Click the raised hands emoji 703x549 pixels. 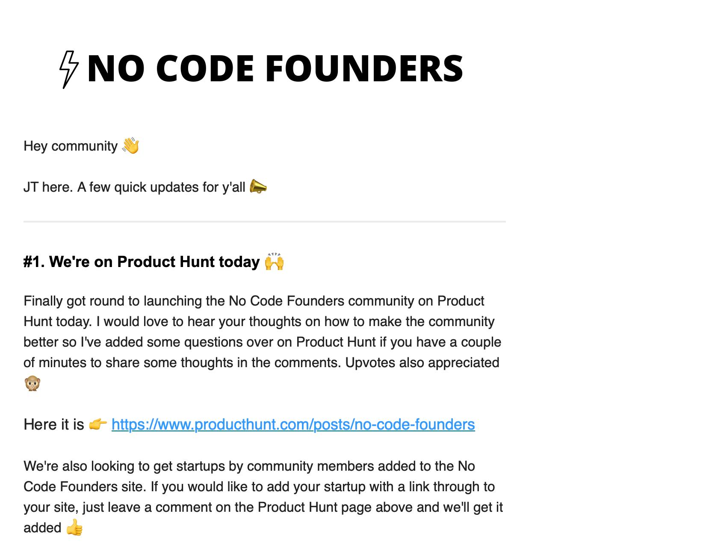click(x=274, y=261)
